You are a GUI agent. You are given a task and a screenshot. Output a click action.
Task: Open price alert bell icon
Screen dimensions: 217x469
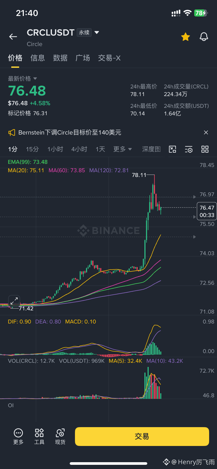click(204, 37)
